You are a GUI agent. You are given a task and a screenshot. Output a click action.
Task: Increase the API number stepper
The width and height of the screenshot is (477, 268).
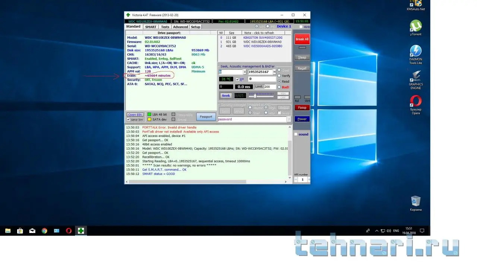pos(309,179)
